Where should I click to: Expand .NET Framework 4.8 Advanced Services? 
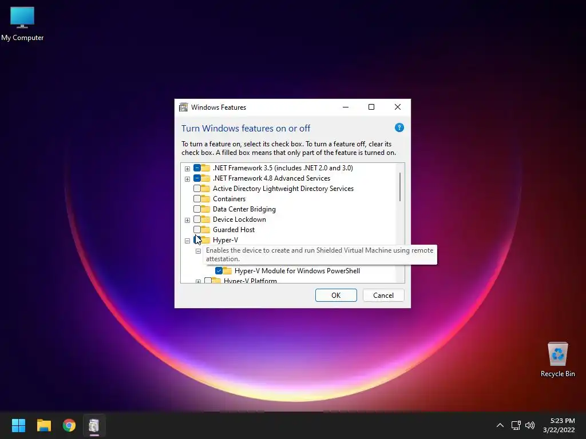187,179
